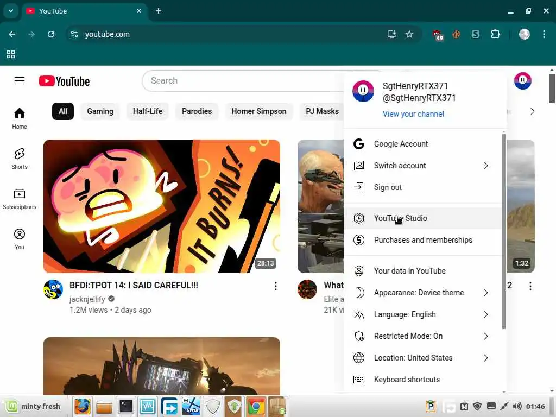The height and width of the screenshot is (417, 556).
Task: Click the S extension icon
Action: pos(476,34)
